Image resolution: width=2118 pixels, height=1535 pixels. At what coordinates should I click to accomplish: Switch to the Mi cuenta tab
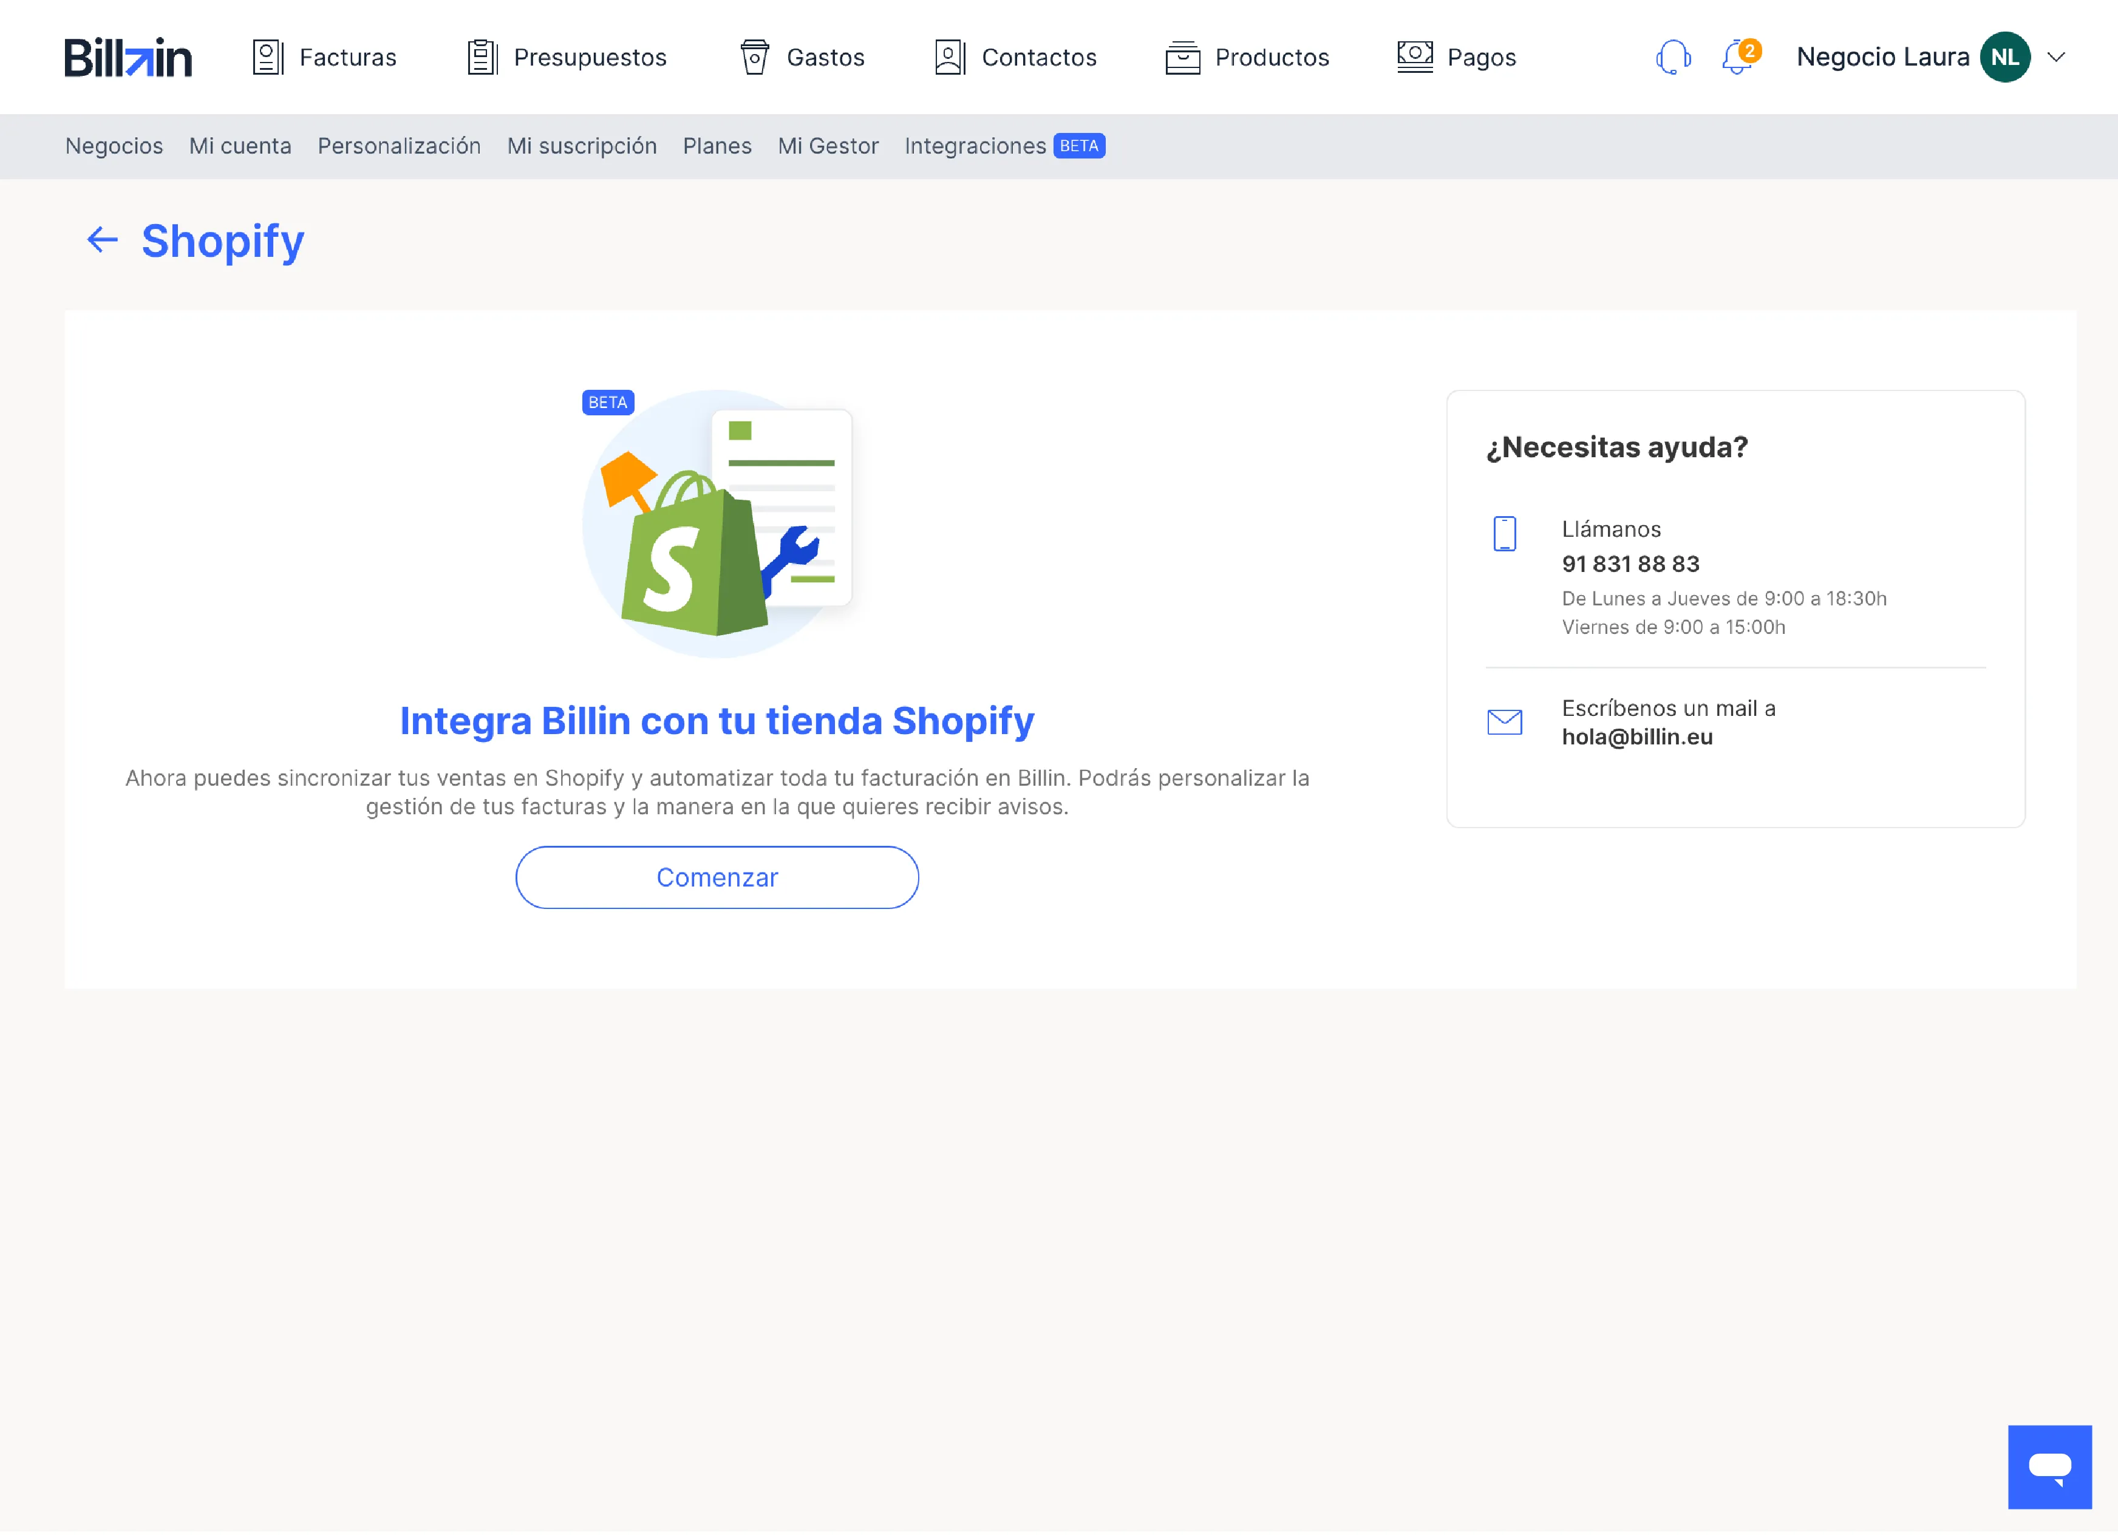point(240,146)
